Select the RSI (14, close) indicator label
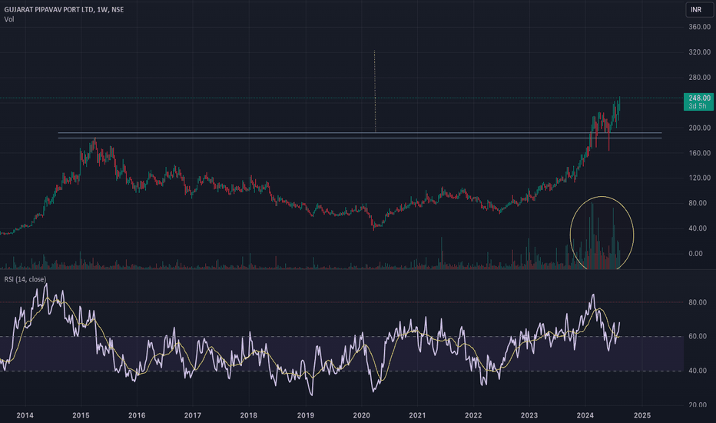Image resolution: width=716 pixels, height=423 pixels. (25, 279)
